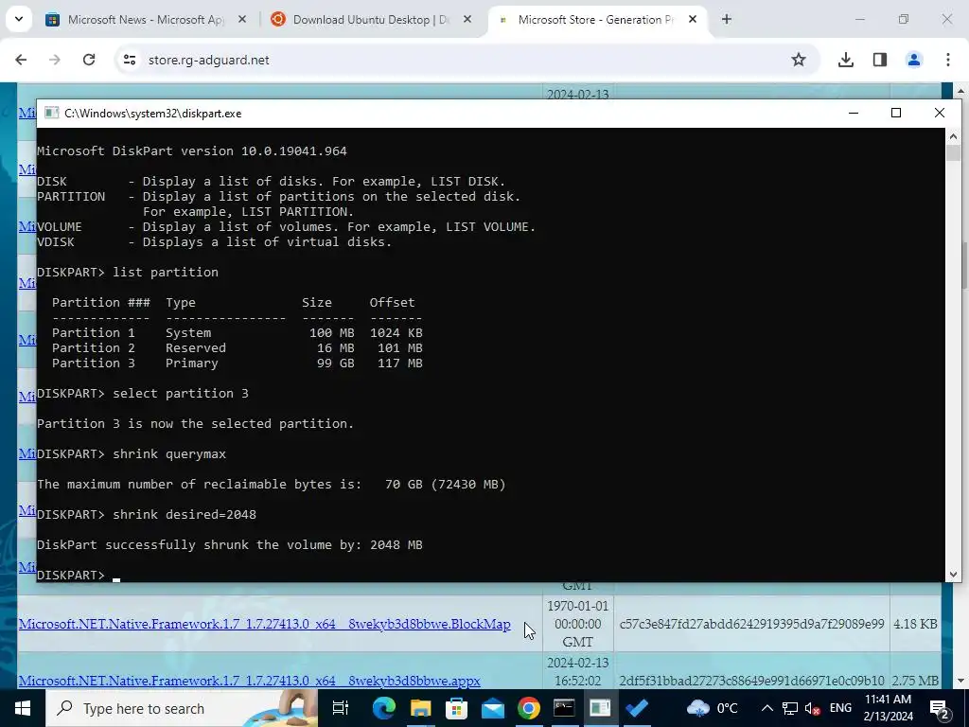Open File Explorer from taskbar
Screen dimensions: 969x727
[420, 708]
